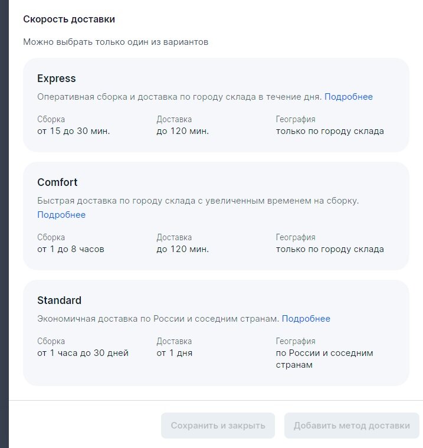Open Подробнее link in Express description
This screenshot has width=423, height=448.
348,97
